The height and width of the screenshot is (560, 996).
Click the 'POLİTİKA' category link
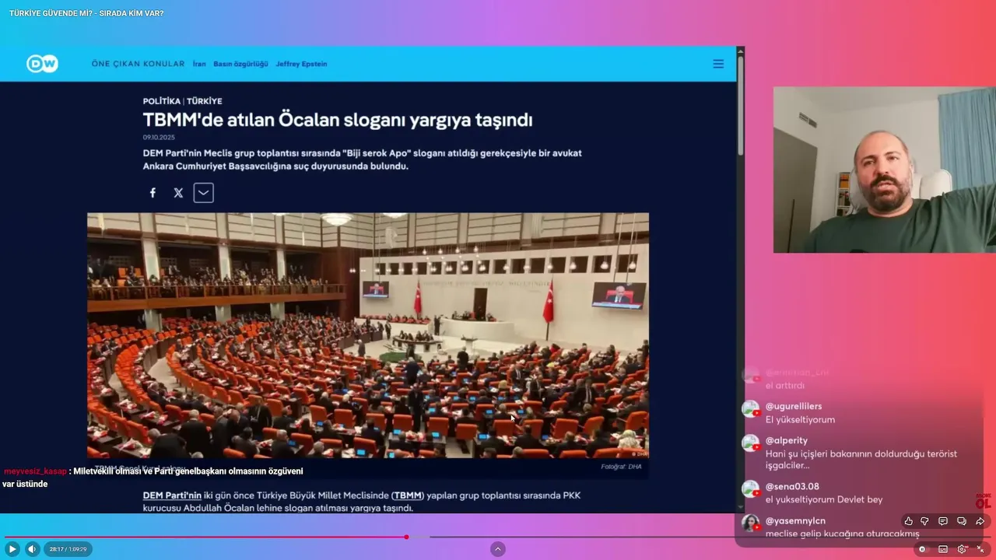[161, 101]
